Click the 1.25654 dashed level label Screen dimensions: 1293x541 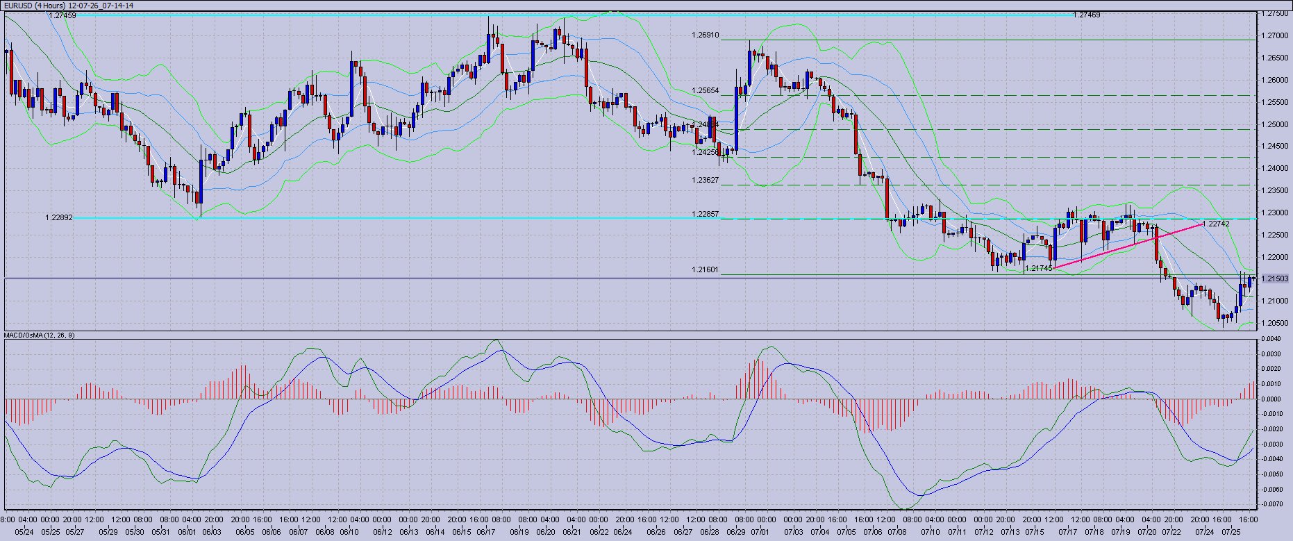pyautogui.click(x=705, y=91)
